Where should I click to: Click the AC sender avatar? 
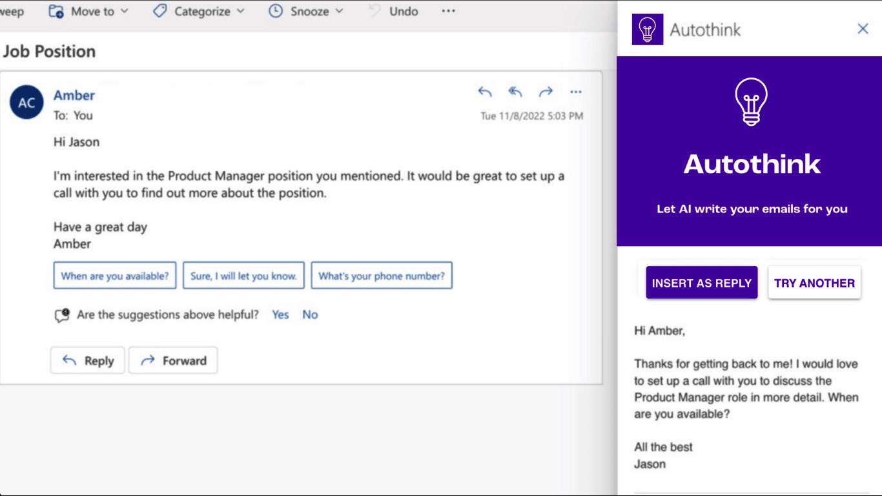[26, 103]
